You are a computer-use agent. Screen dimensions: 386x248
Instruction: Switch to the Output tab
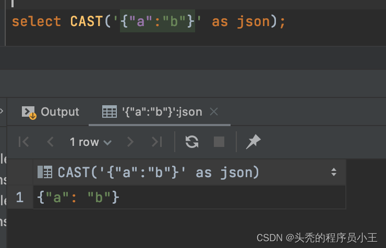click(x=51, y=112)
